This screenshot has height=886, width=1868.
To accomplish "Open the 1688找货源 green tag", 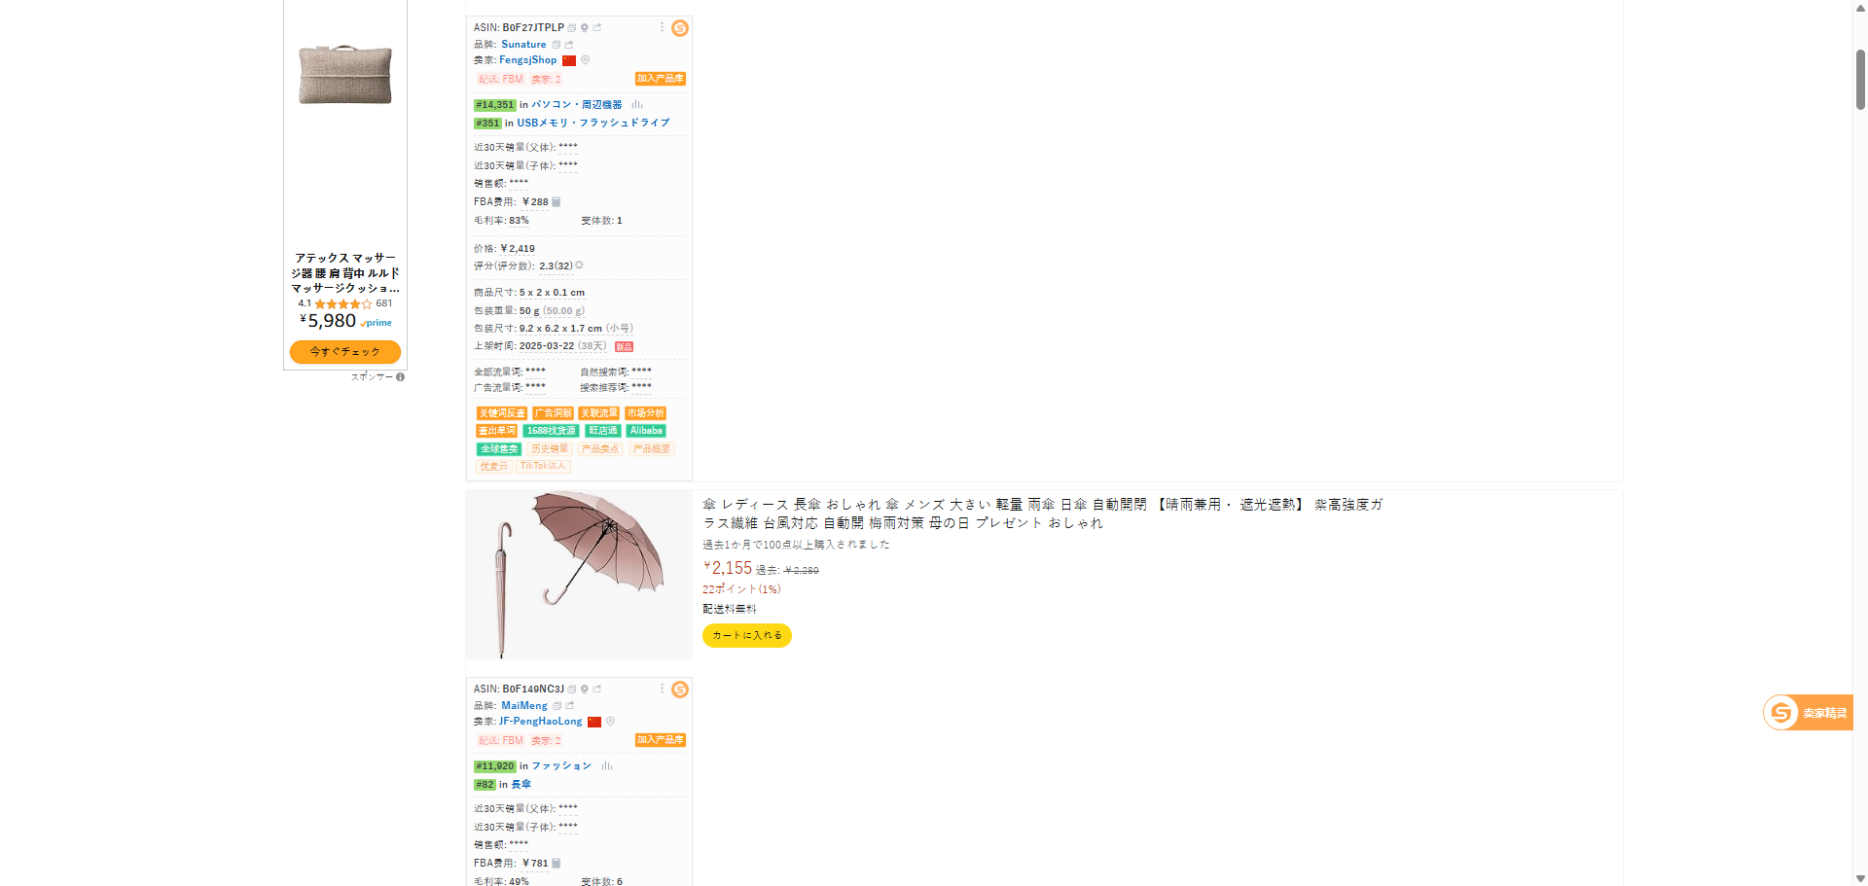I will (x=552, y=431).
